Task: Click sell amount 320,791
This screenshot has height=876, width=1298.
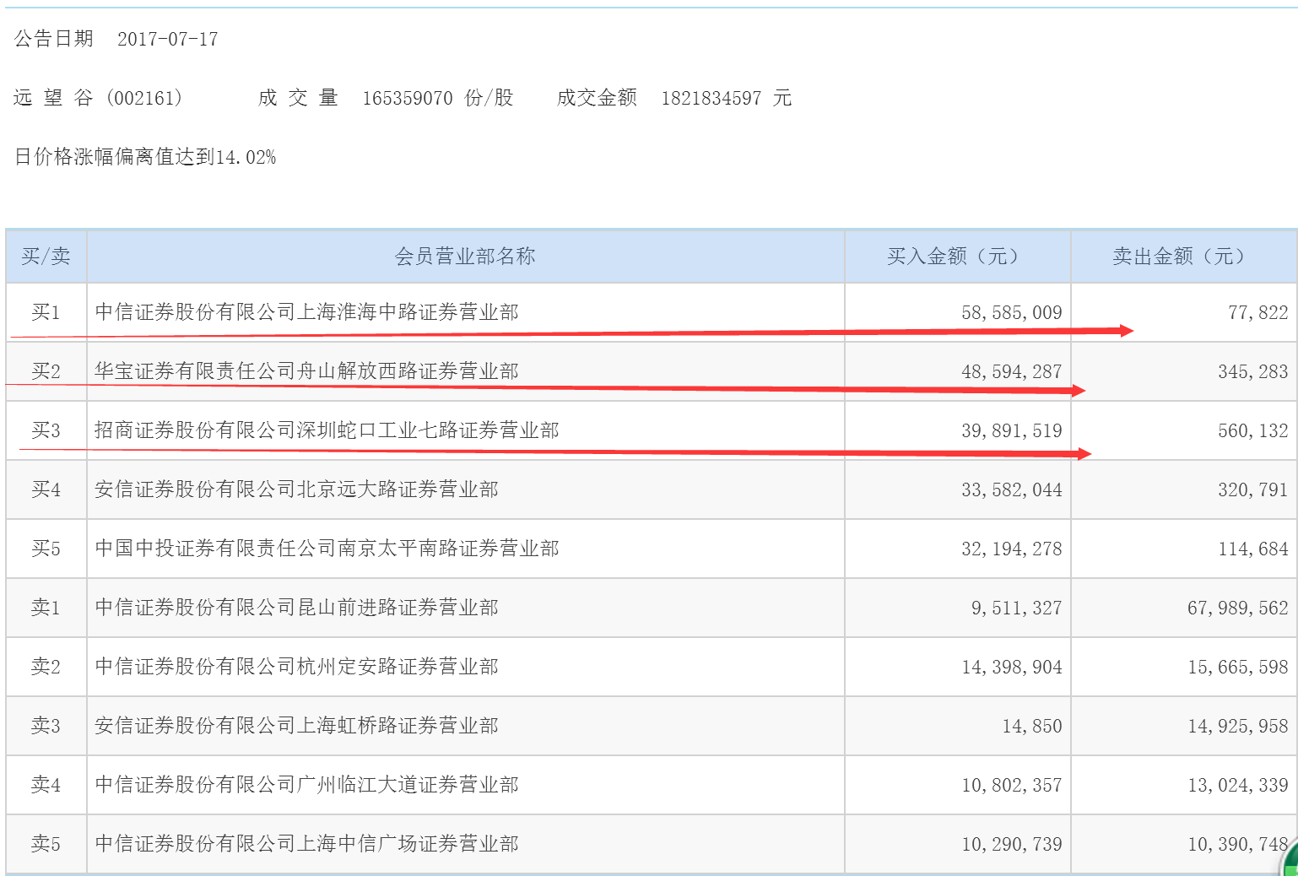Action: click(1252, 489)
